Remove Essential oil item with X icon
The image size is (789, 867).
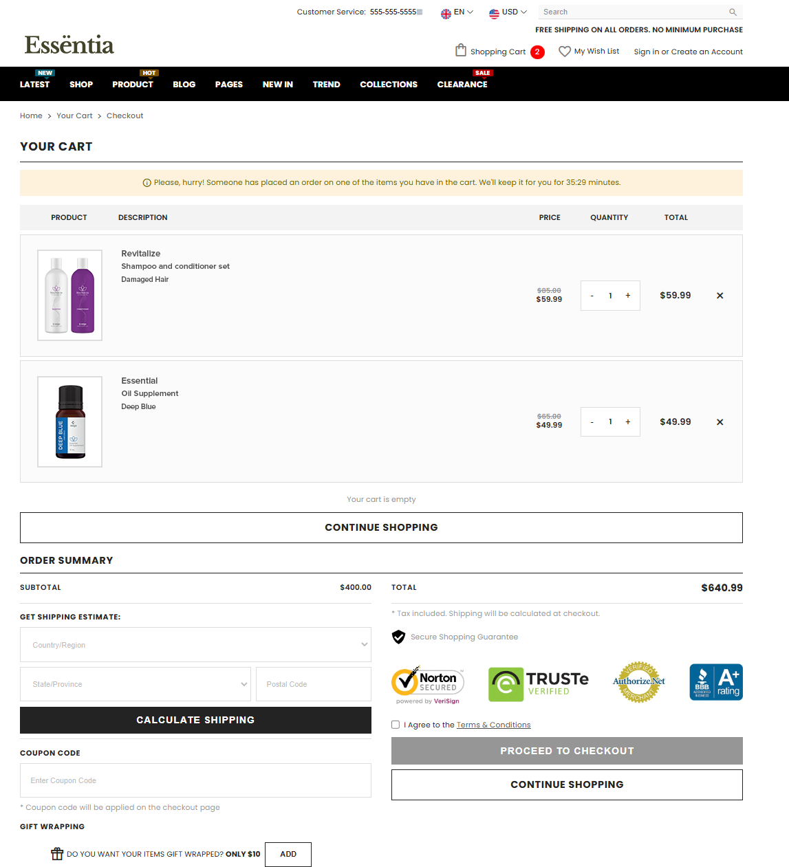click(720, 422)
